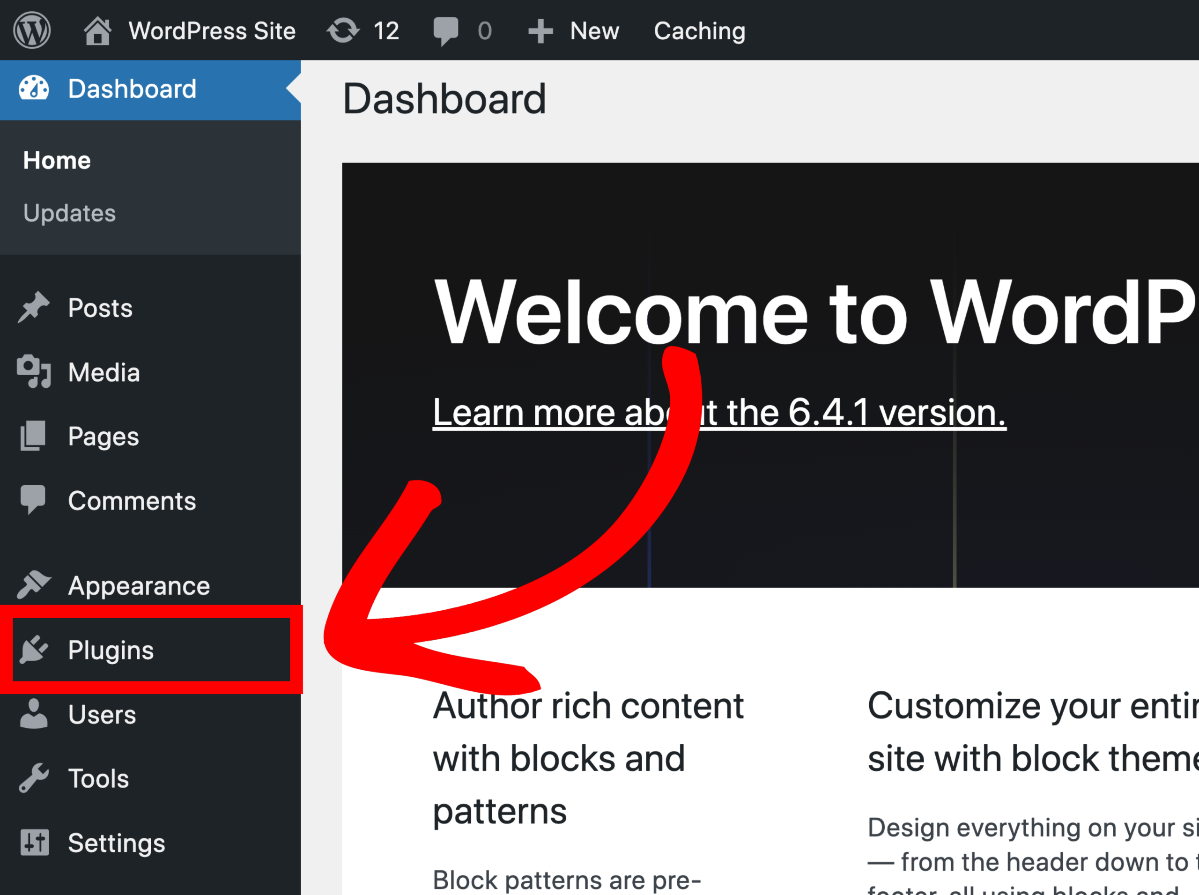Image resolution: width=1199 pixels, height=895 pixels.
Task: Click the Author rich content with blocks heading
Action: 588,758
